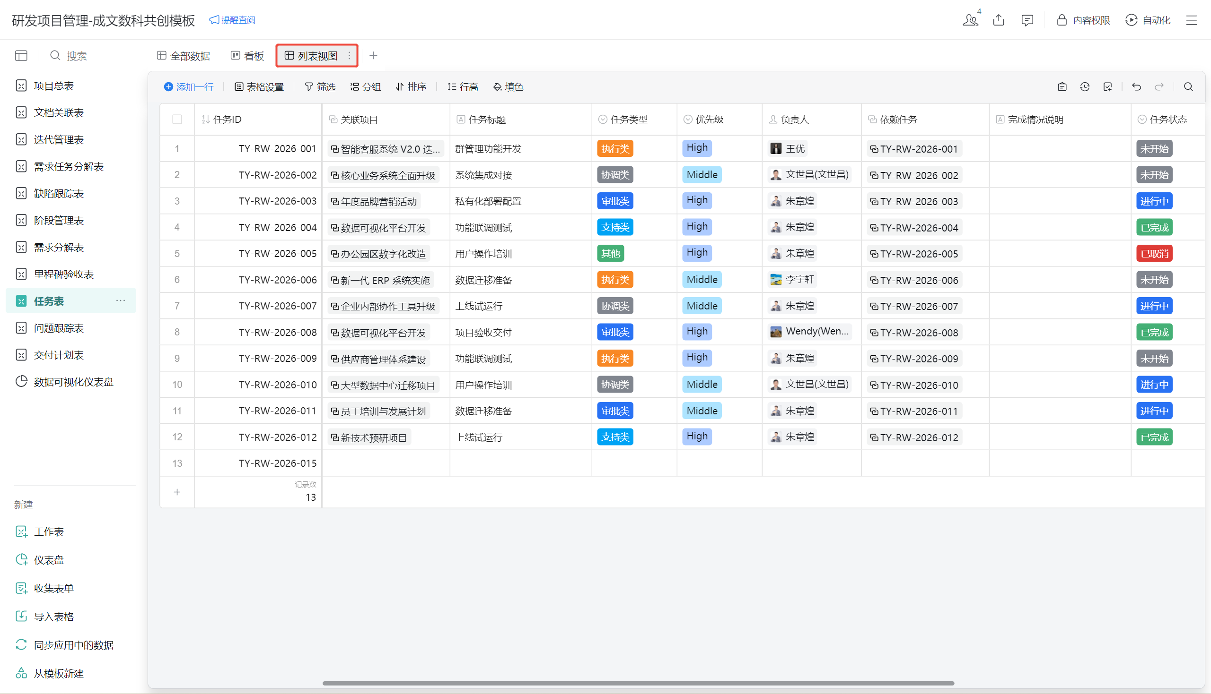Switch to the 全部数据 tab
1211x694 pixels.
point(184,56)
